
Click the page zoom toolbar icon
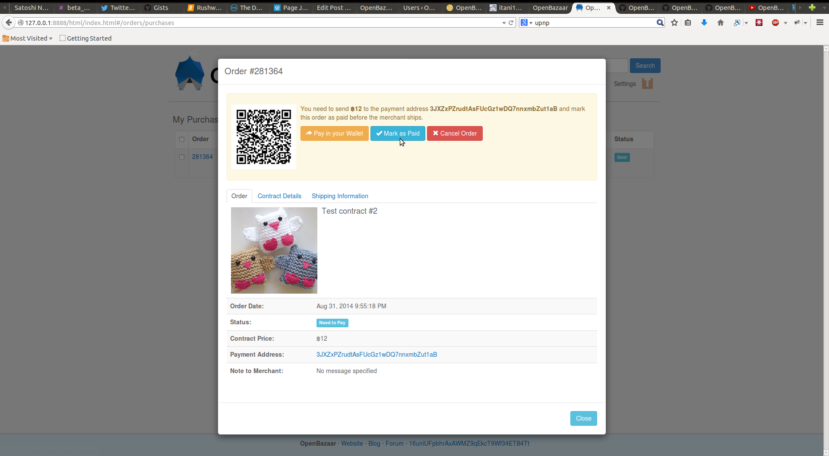click(737, 22)
